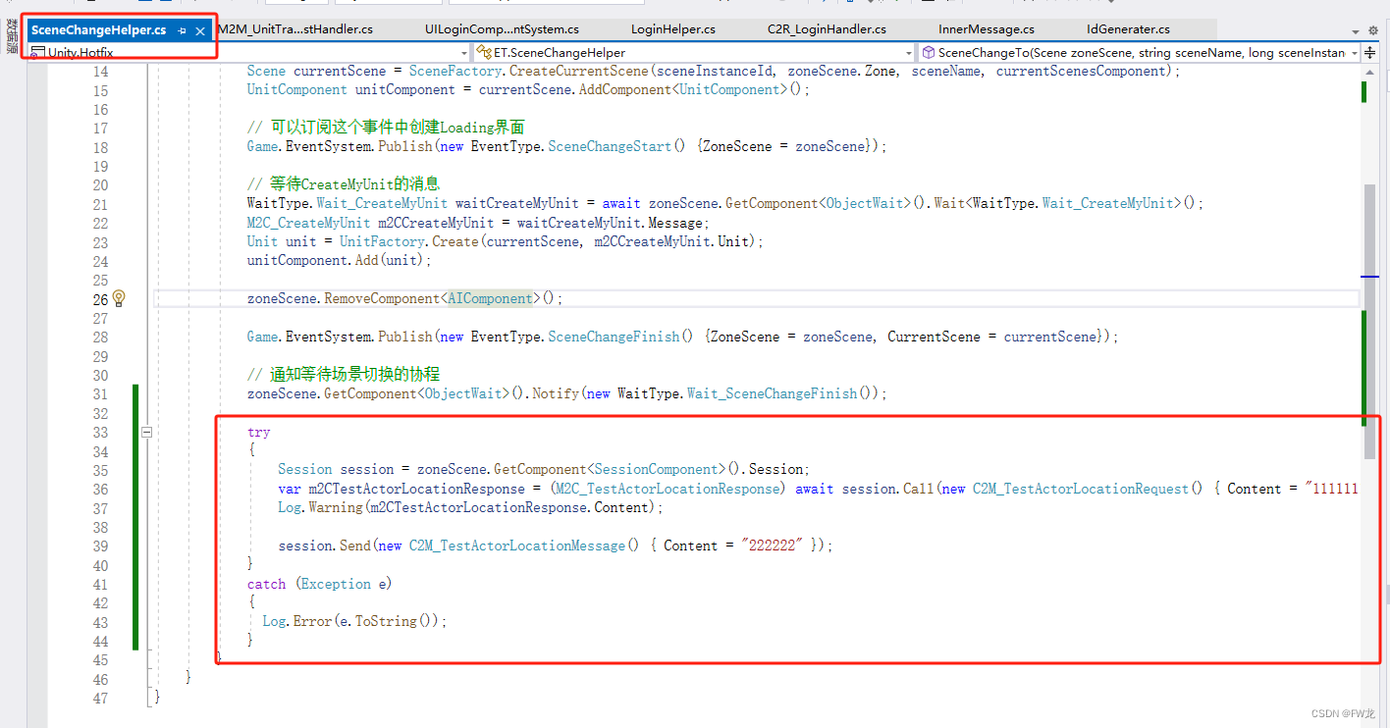Place the cursor on the Log.Warning call
This screenshot has height=728, width=1390.
click(x=314, y=507)
